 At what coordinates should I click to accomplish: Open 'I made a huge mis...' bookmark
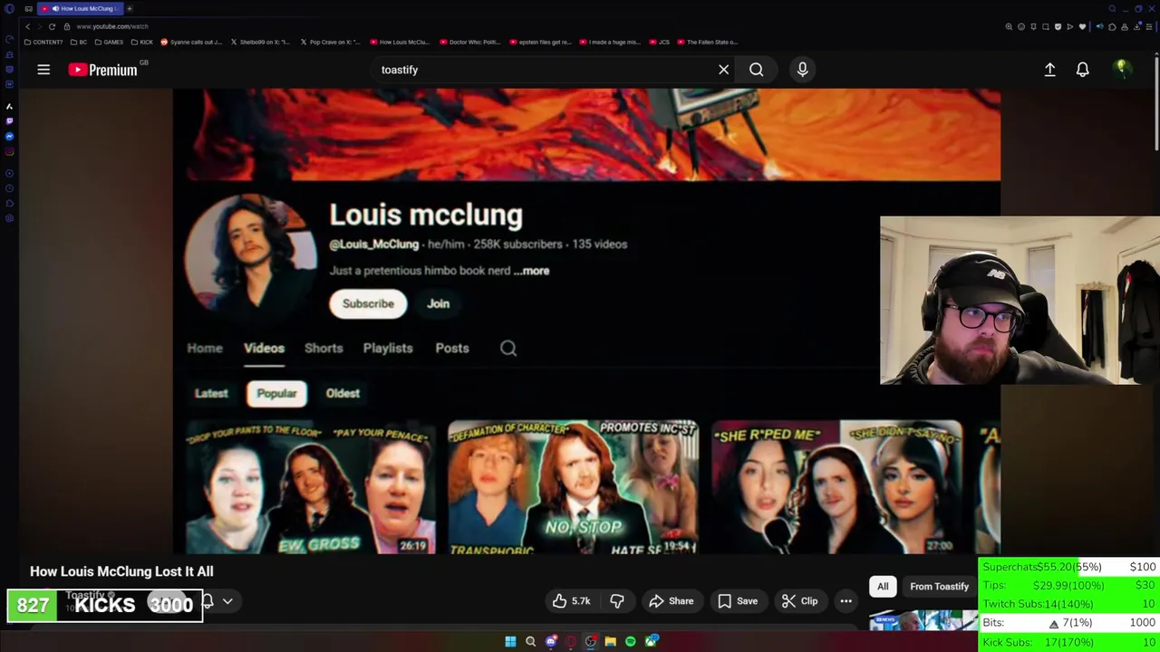tap(610, 42)
